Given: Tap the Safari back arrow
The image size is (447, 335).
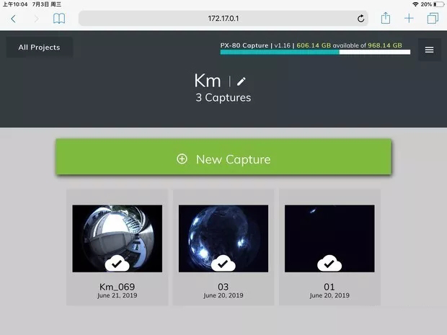Looking at the screenshot, I should click(13, 18).
